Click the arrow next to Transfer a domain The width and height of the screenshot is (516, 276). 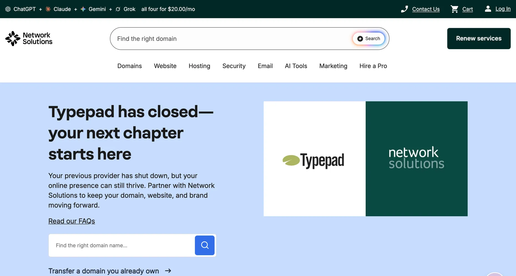click(x=168, y=271)
